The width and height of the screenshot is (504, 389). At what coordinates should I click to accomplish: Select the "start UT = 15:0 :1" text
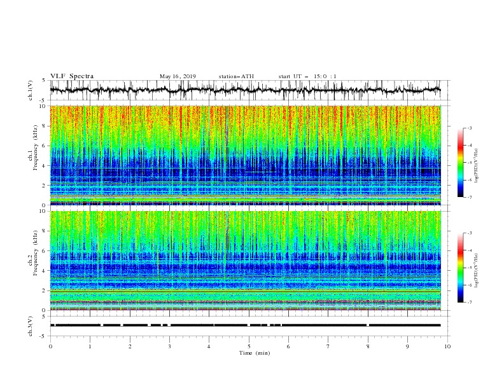[307, 76]
